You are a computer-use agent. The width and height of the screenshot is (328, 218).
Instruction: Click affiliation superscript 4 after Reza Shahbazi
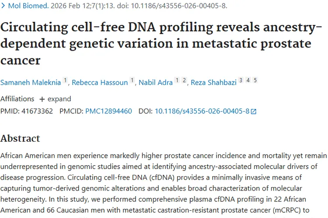[x=248, y=80]
